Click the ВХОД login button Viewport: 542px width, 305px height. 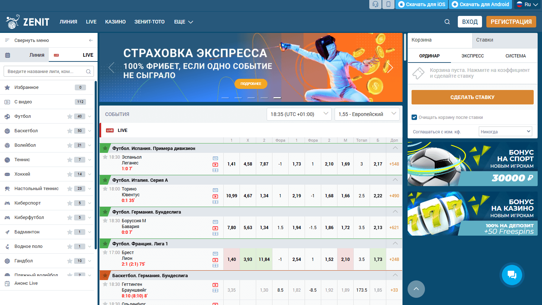click(470, 22)
